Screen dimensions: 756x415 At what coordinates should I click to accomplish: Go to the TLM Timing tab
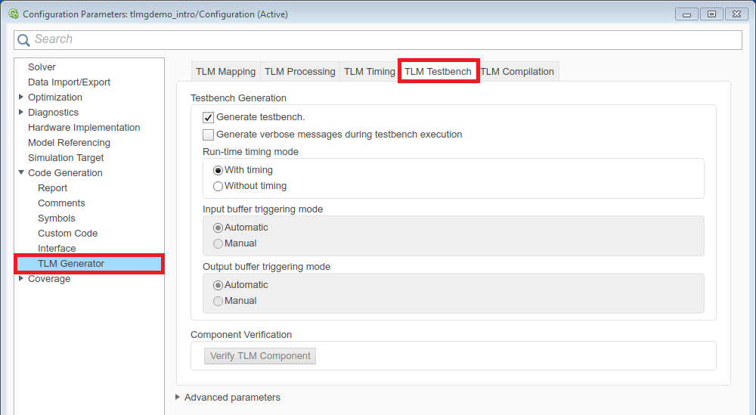coord(369,72)
